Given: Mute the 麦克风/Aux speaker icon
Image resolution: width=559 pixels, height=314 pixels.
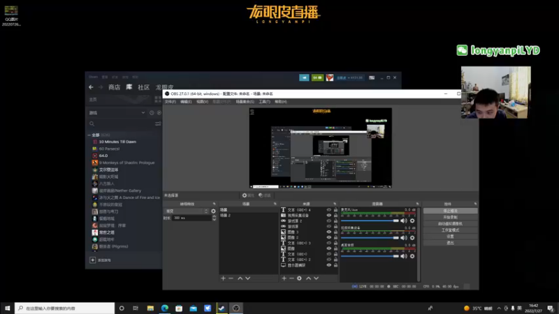Looking at the screenshot, I should 404,220.
